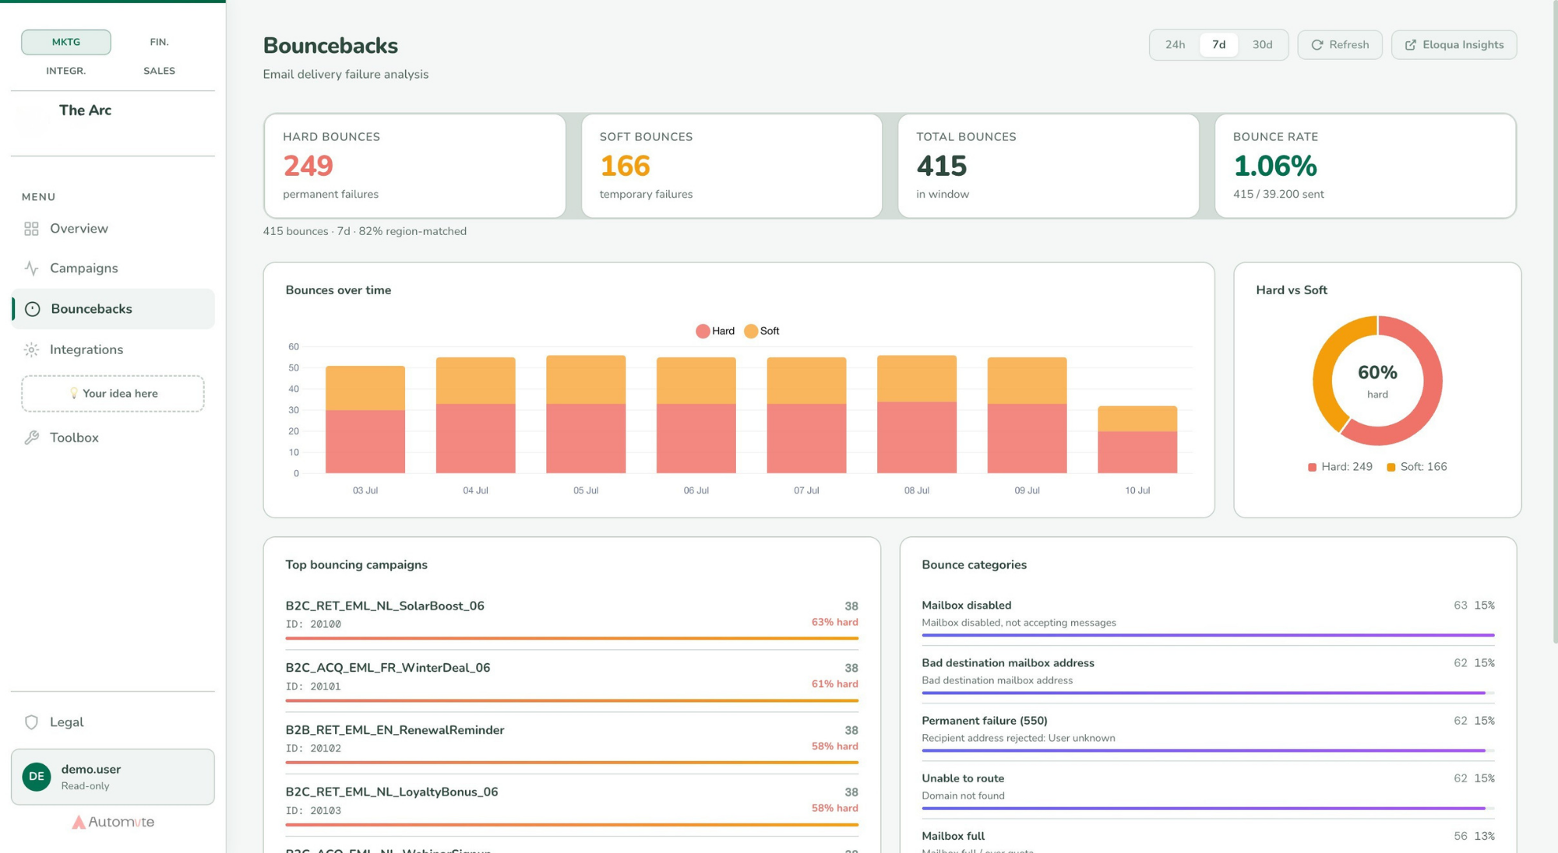Select the 30d time window
Viewport: 1558px width, 853px height.
point(1262,45)
